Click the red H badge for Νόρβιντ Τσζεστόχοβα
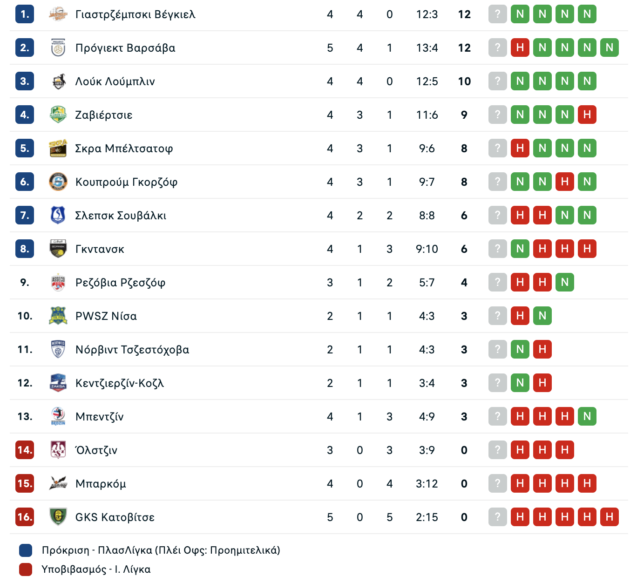The height and width of the screenshot is (583, 637). [x=542, y=349]
